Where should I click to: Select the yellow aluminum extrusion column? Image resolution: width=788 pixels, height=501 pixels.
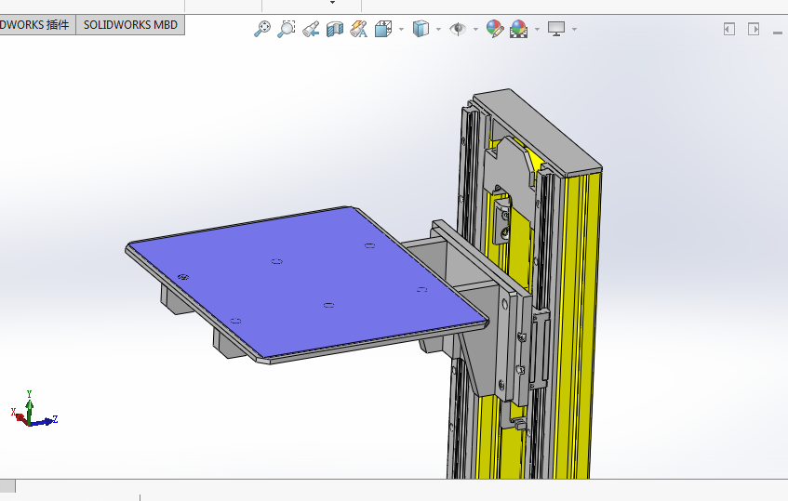576,326
